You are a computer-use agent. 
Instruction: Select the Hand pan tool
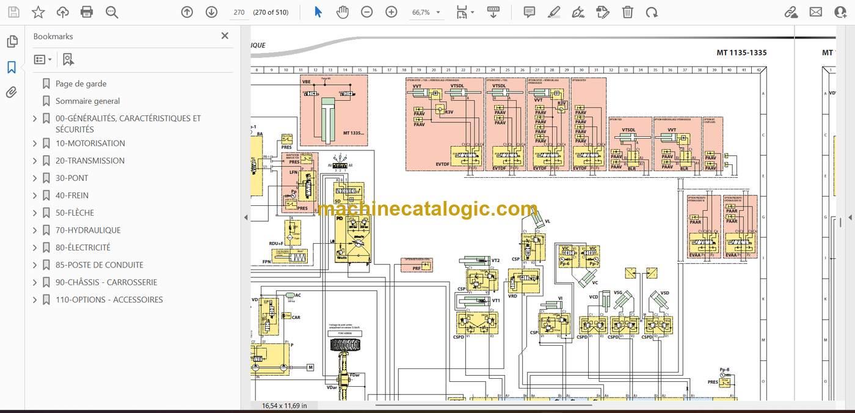click(x=343, y=12)
